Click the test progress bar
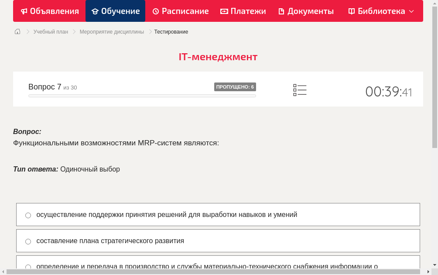Viewport: 438px width, 275px height. click(142, 96)
